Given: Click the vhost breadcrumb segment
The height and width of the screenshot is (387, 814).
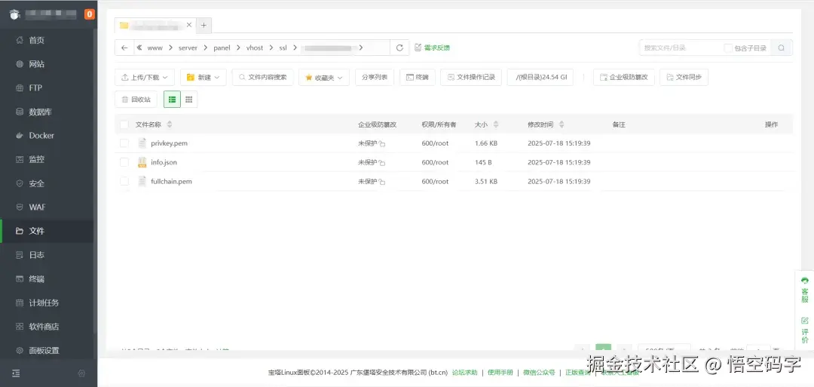Looking at the screenshot, I should (255, 48).
